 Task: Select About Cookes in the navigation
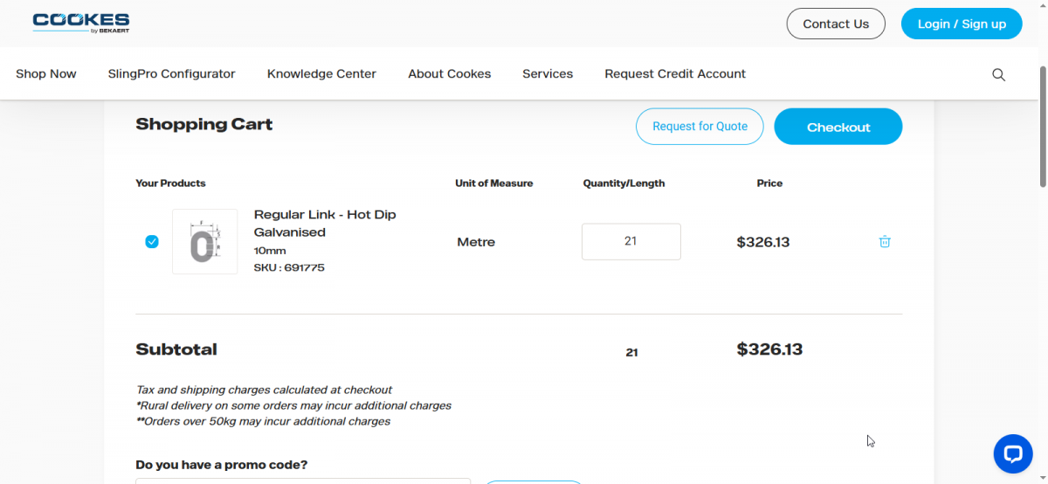[x=449, y=74]
